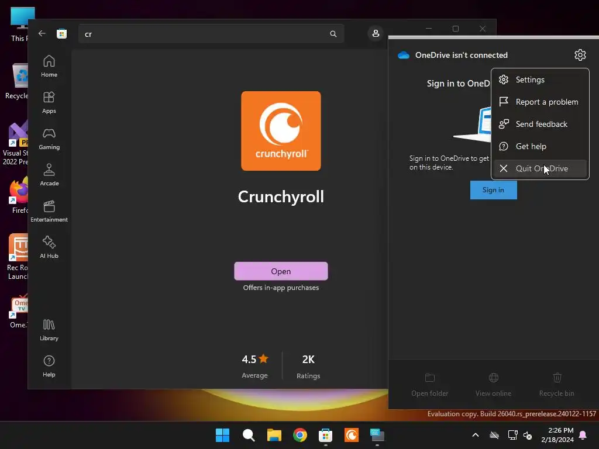Image resolution: width=599 pixels, height=449 pixels.
Task: Open Apps section in Store sidebar
Action: point(49,103)
